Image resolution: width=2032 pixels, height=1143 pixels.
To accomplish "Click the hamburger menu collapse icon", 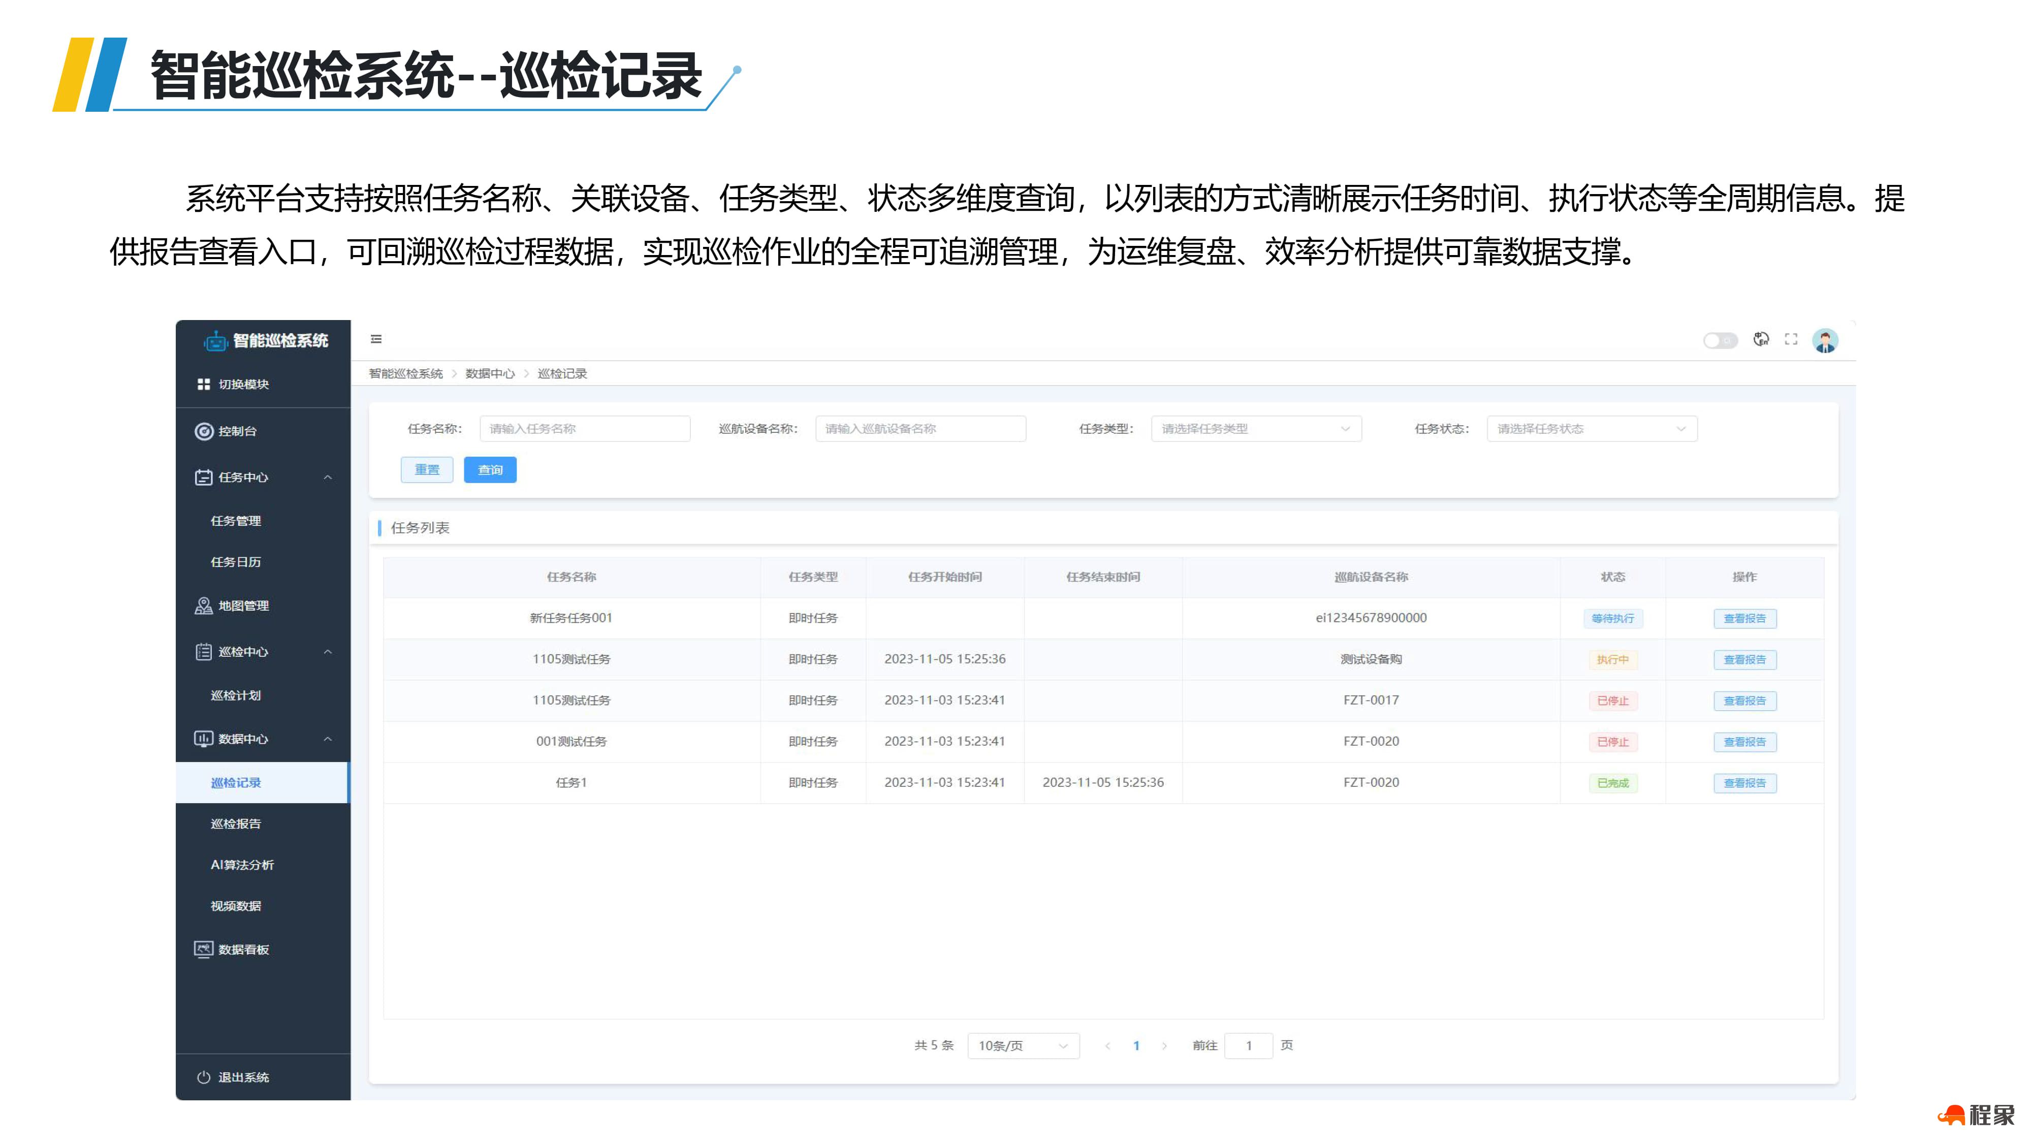I will [x=376, y=339].
